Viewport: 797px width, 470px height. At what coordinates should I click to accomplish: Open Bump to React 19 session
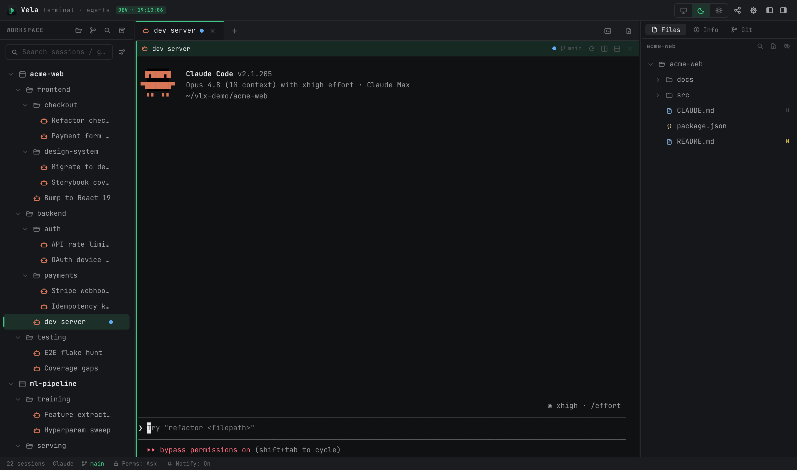pyautogui.click(x=66, y=198)
